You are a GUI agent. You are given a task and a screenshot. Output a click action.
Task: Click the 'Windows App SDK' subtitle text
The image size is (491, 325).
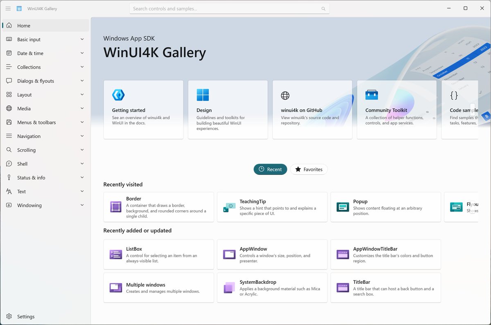click(129, 38)
